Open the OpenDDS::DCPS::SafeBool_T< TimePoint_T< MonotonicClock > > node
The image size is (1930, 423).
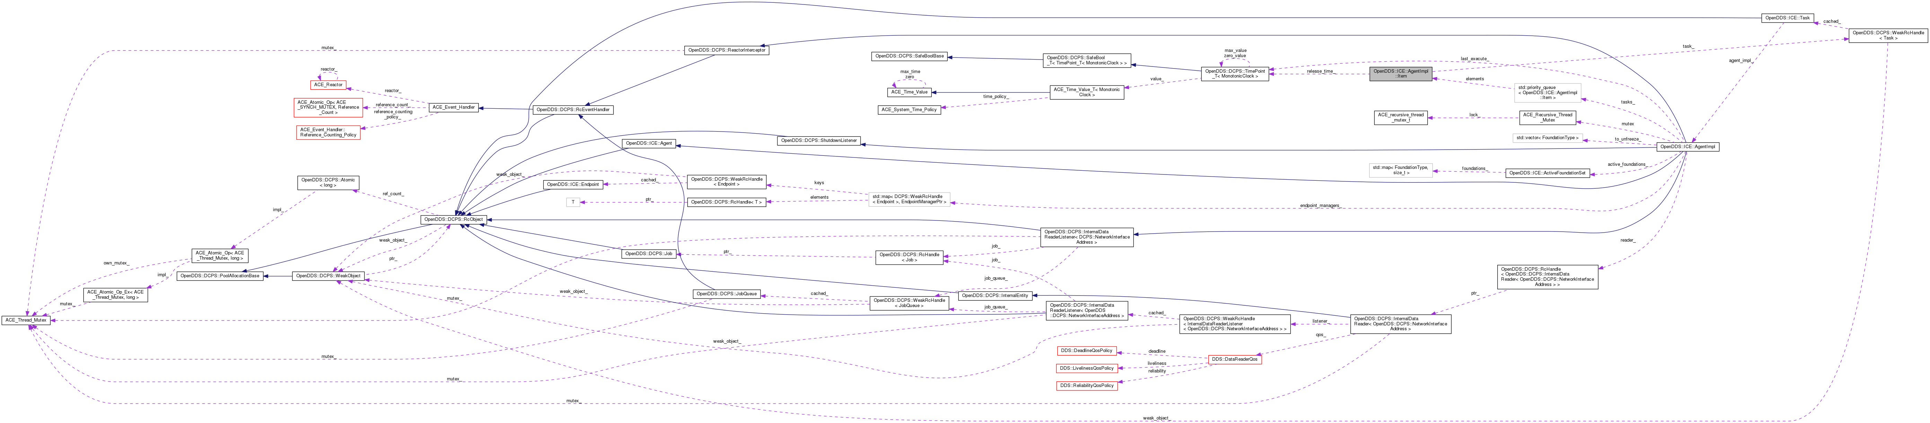[1086, 60]
